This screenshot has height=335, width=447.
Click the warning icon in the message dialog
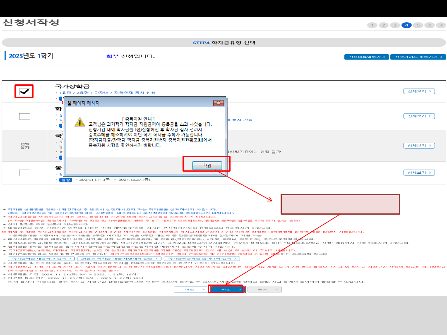pos(79,122)
